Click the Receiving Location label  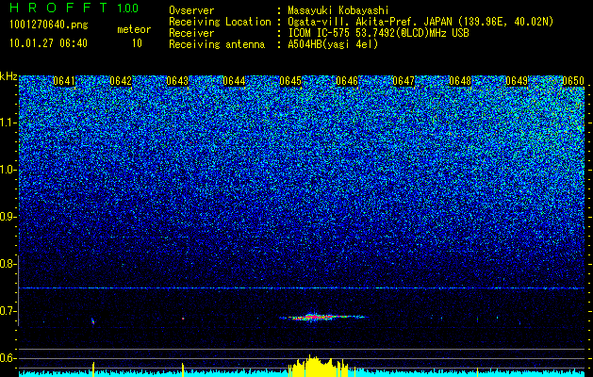(x=220, y=22)
